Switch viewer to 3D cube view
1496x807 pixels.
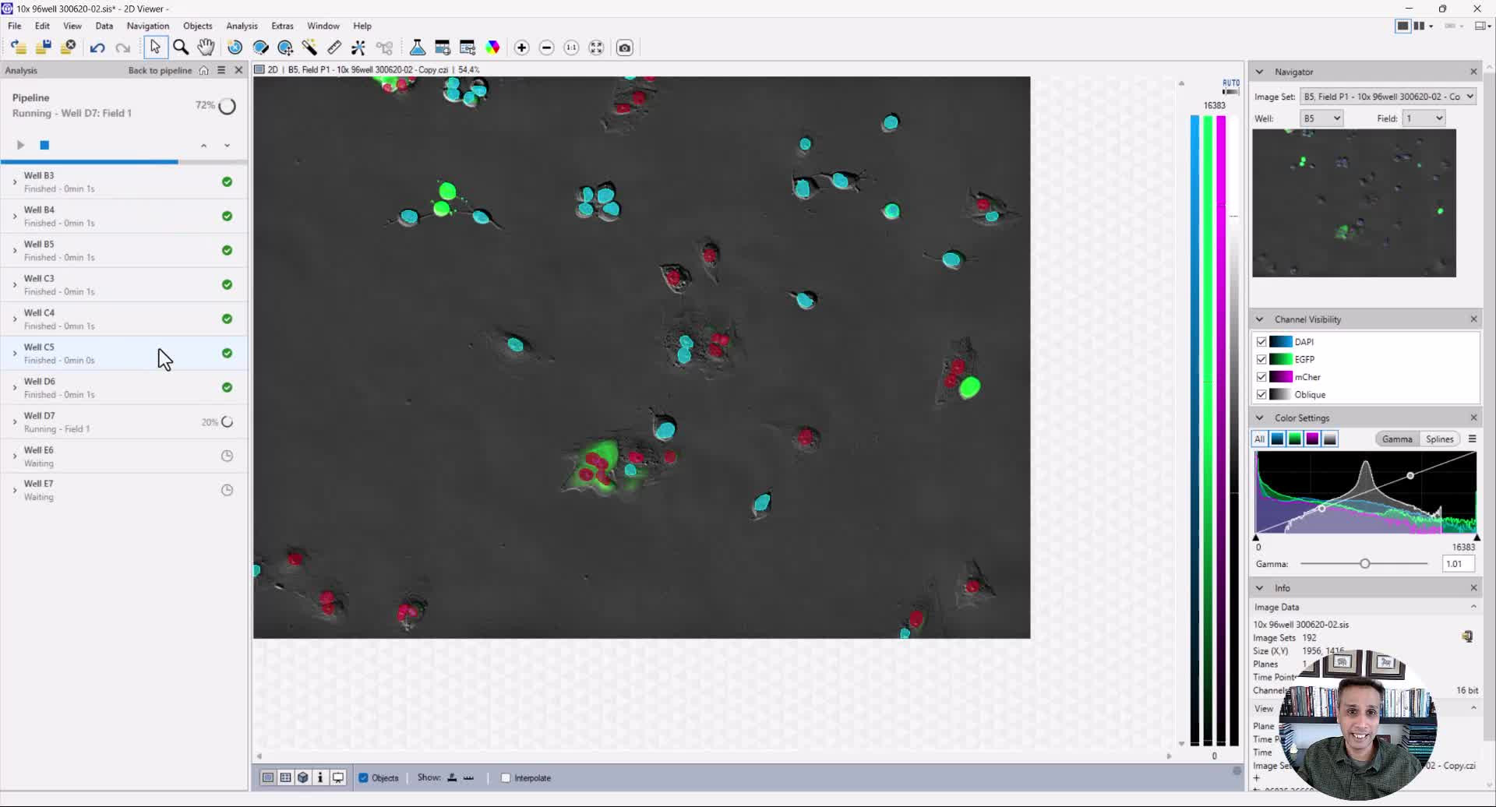coord(303,777)
